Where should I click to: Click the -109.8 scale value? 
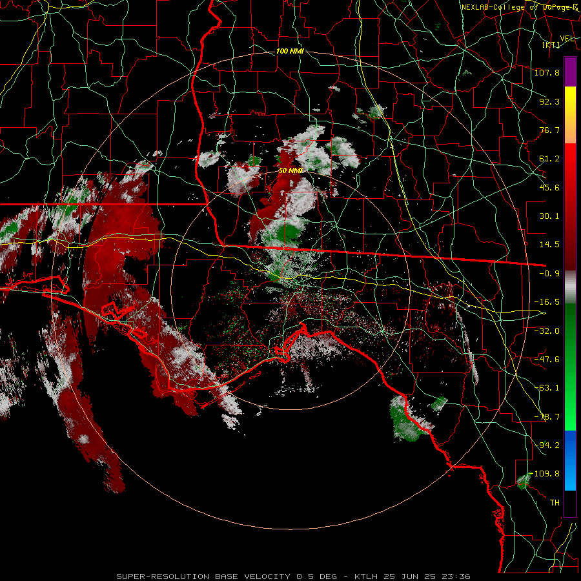click(545, 474)
